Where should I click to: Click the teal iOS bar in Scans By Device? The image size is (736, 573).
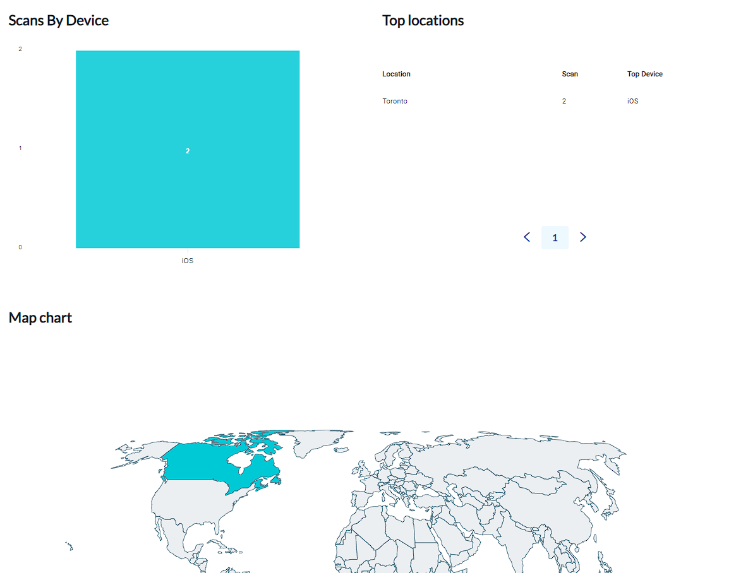click(x=188, y=149)
